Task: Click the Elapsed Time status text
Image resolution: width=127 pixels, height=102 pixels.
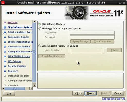Action: [x=114, y=99]
